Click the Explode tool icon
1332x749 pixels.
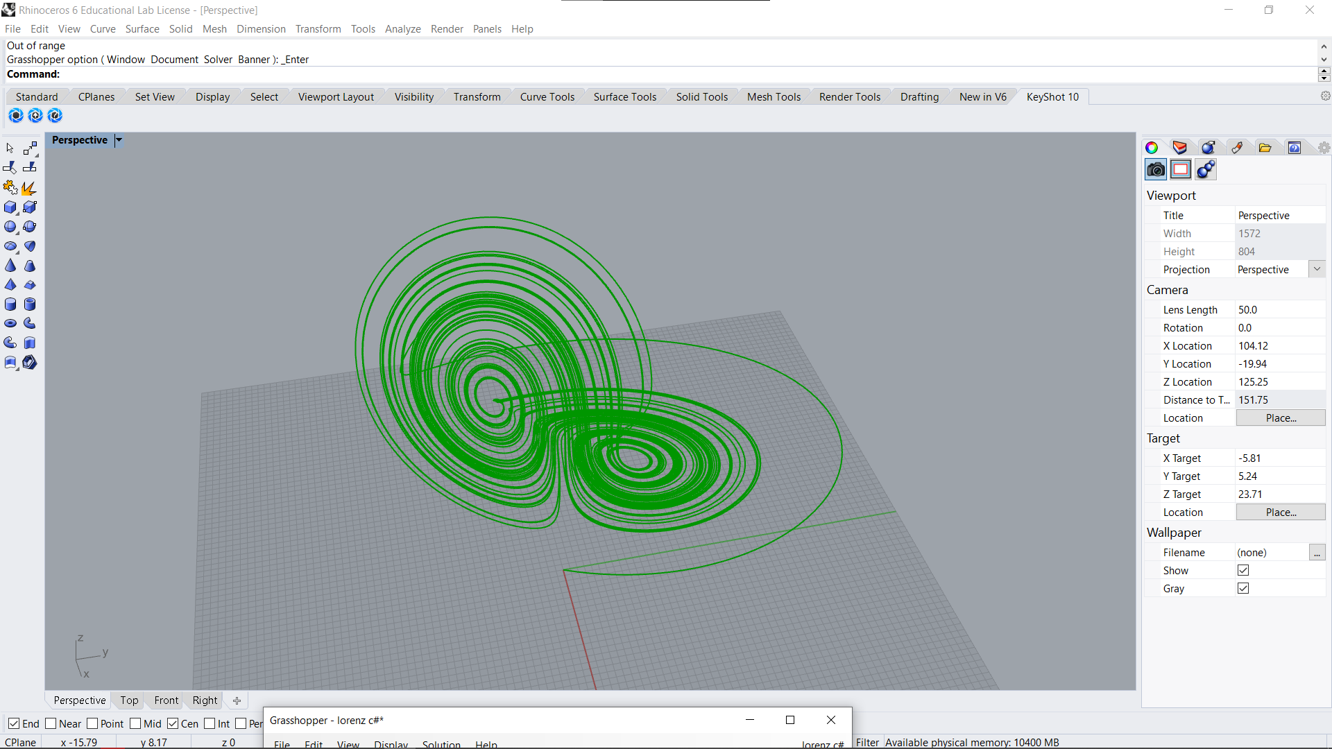tap(29, 188)
